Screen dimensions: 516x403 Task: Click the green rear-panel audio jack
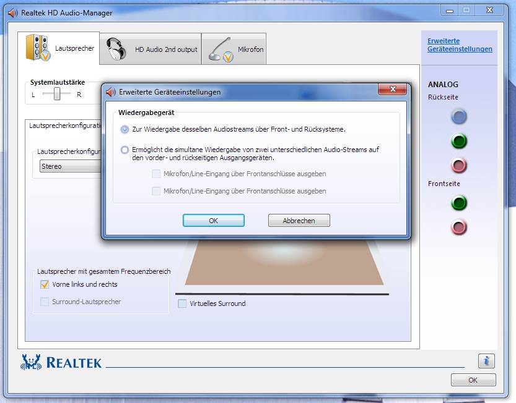tap(459, 141)
